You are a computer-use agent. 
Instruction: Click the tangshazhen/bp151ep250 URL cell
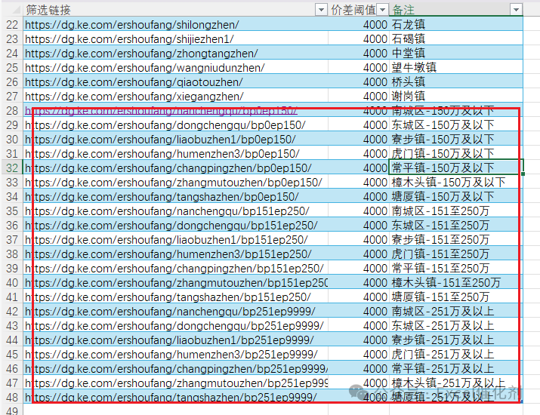point(175,297)
